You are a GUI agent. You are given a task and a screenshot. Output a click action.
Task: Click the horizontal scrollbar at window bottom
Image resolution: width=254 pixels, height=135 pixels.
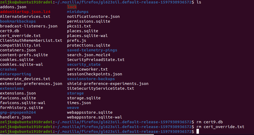(77, 134)
